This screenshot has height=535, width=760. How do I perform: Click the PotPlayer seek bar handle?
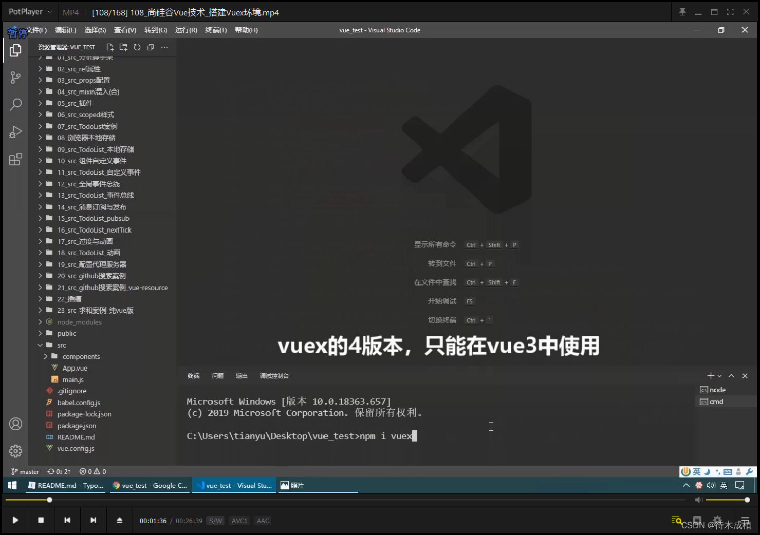[x=49, y=500]
